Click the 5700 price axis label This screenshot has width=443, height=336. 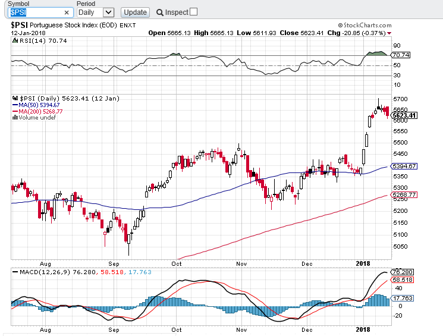(401, 99)
